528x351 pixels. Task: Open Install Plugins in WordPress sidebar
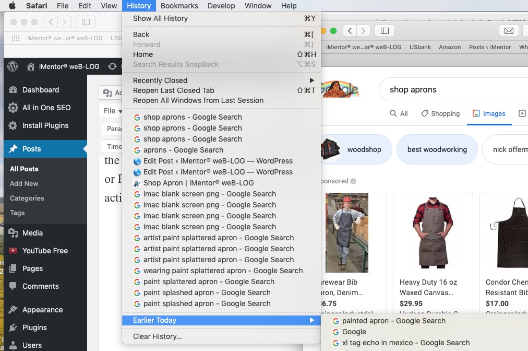pos(45,125)
